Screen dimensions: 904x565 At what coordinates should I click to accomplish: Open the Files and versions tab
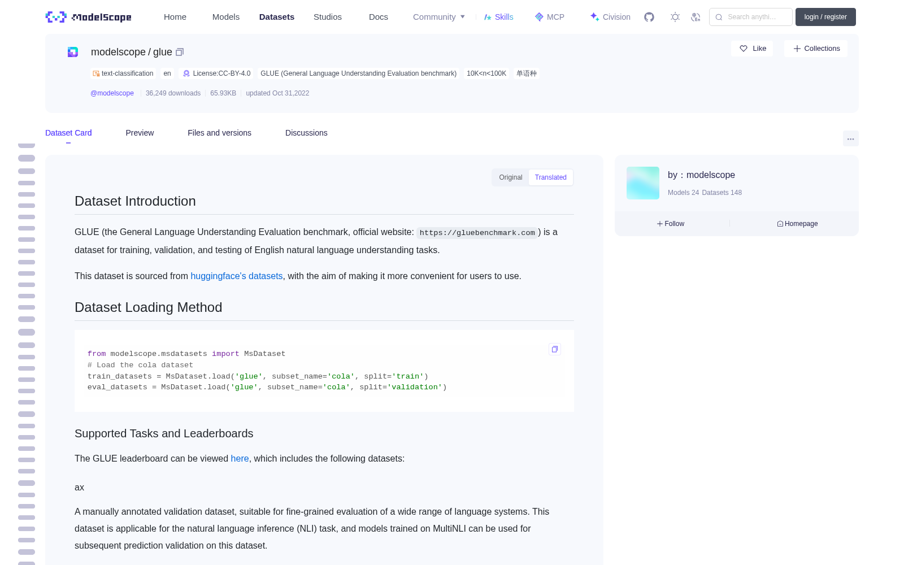(219, 133)
